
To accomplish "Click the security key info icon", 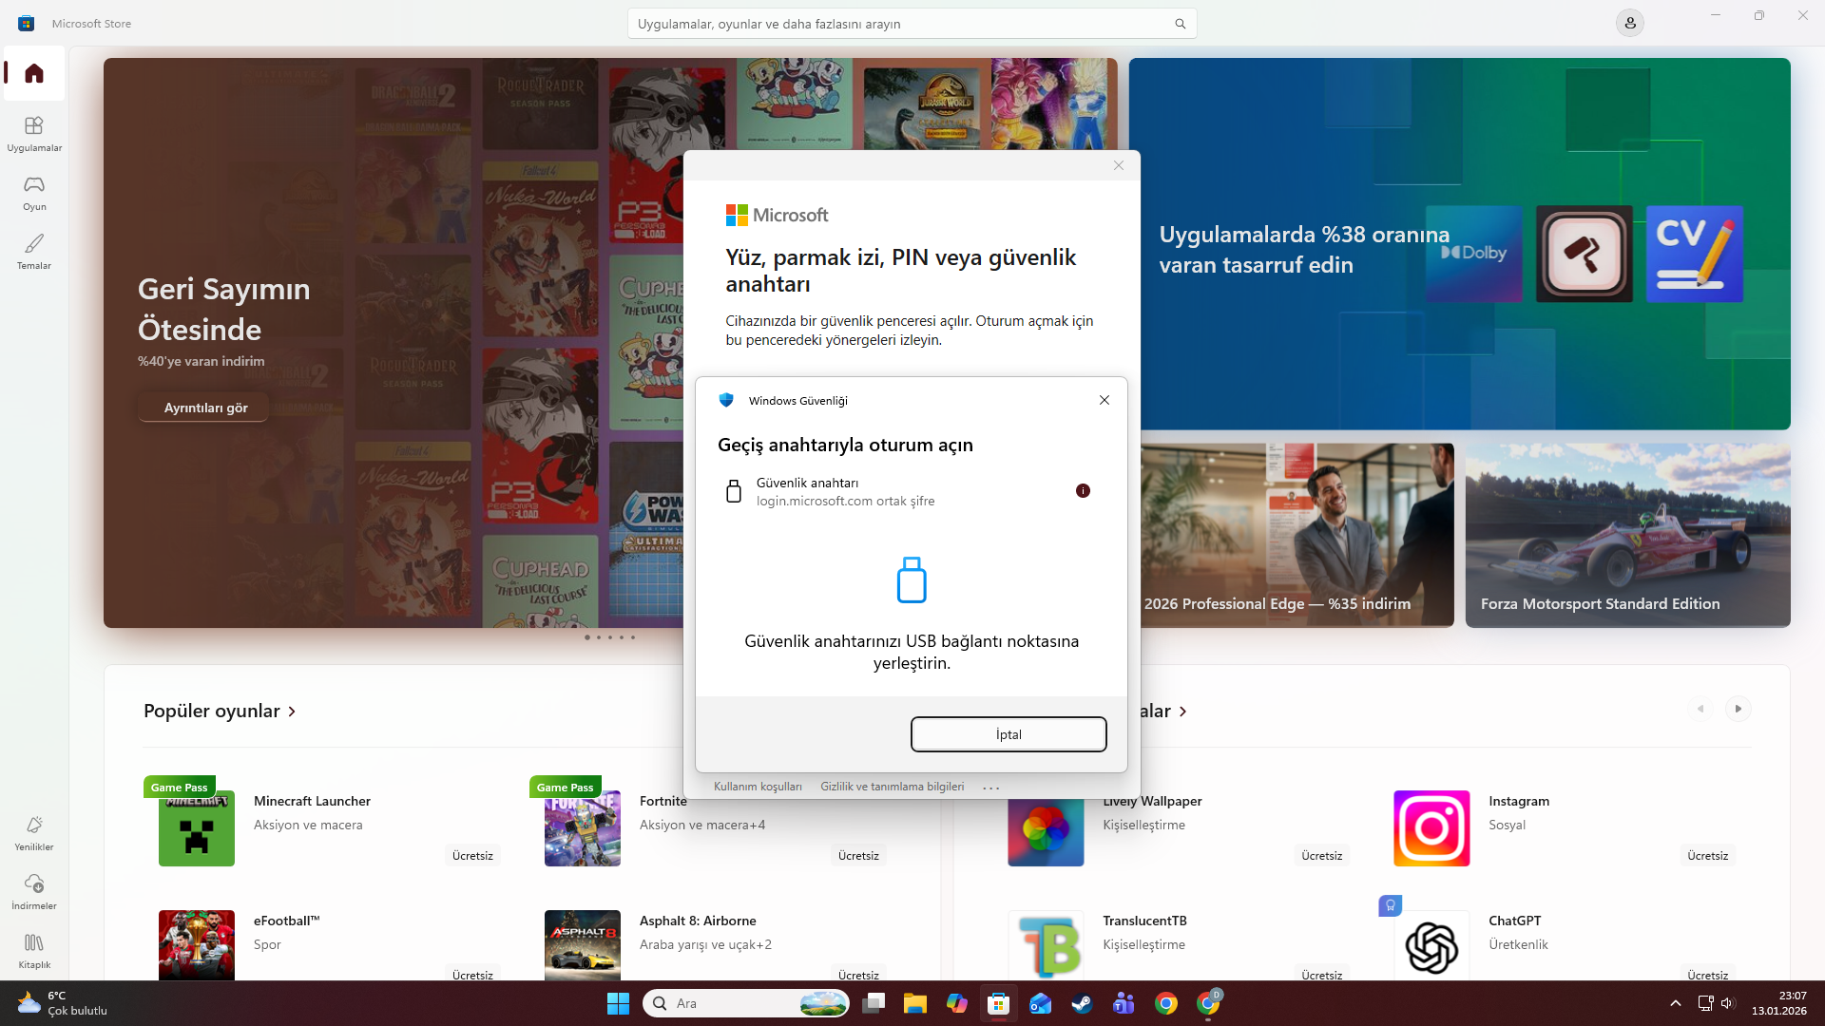I will click(1083, 491).
